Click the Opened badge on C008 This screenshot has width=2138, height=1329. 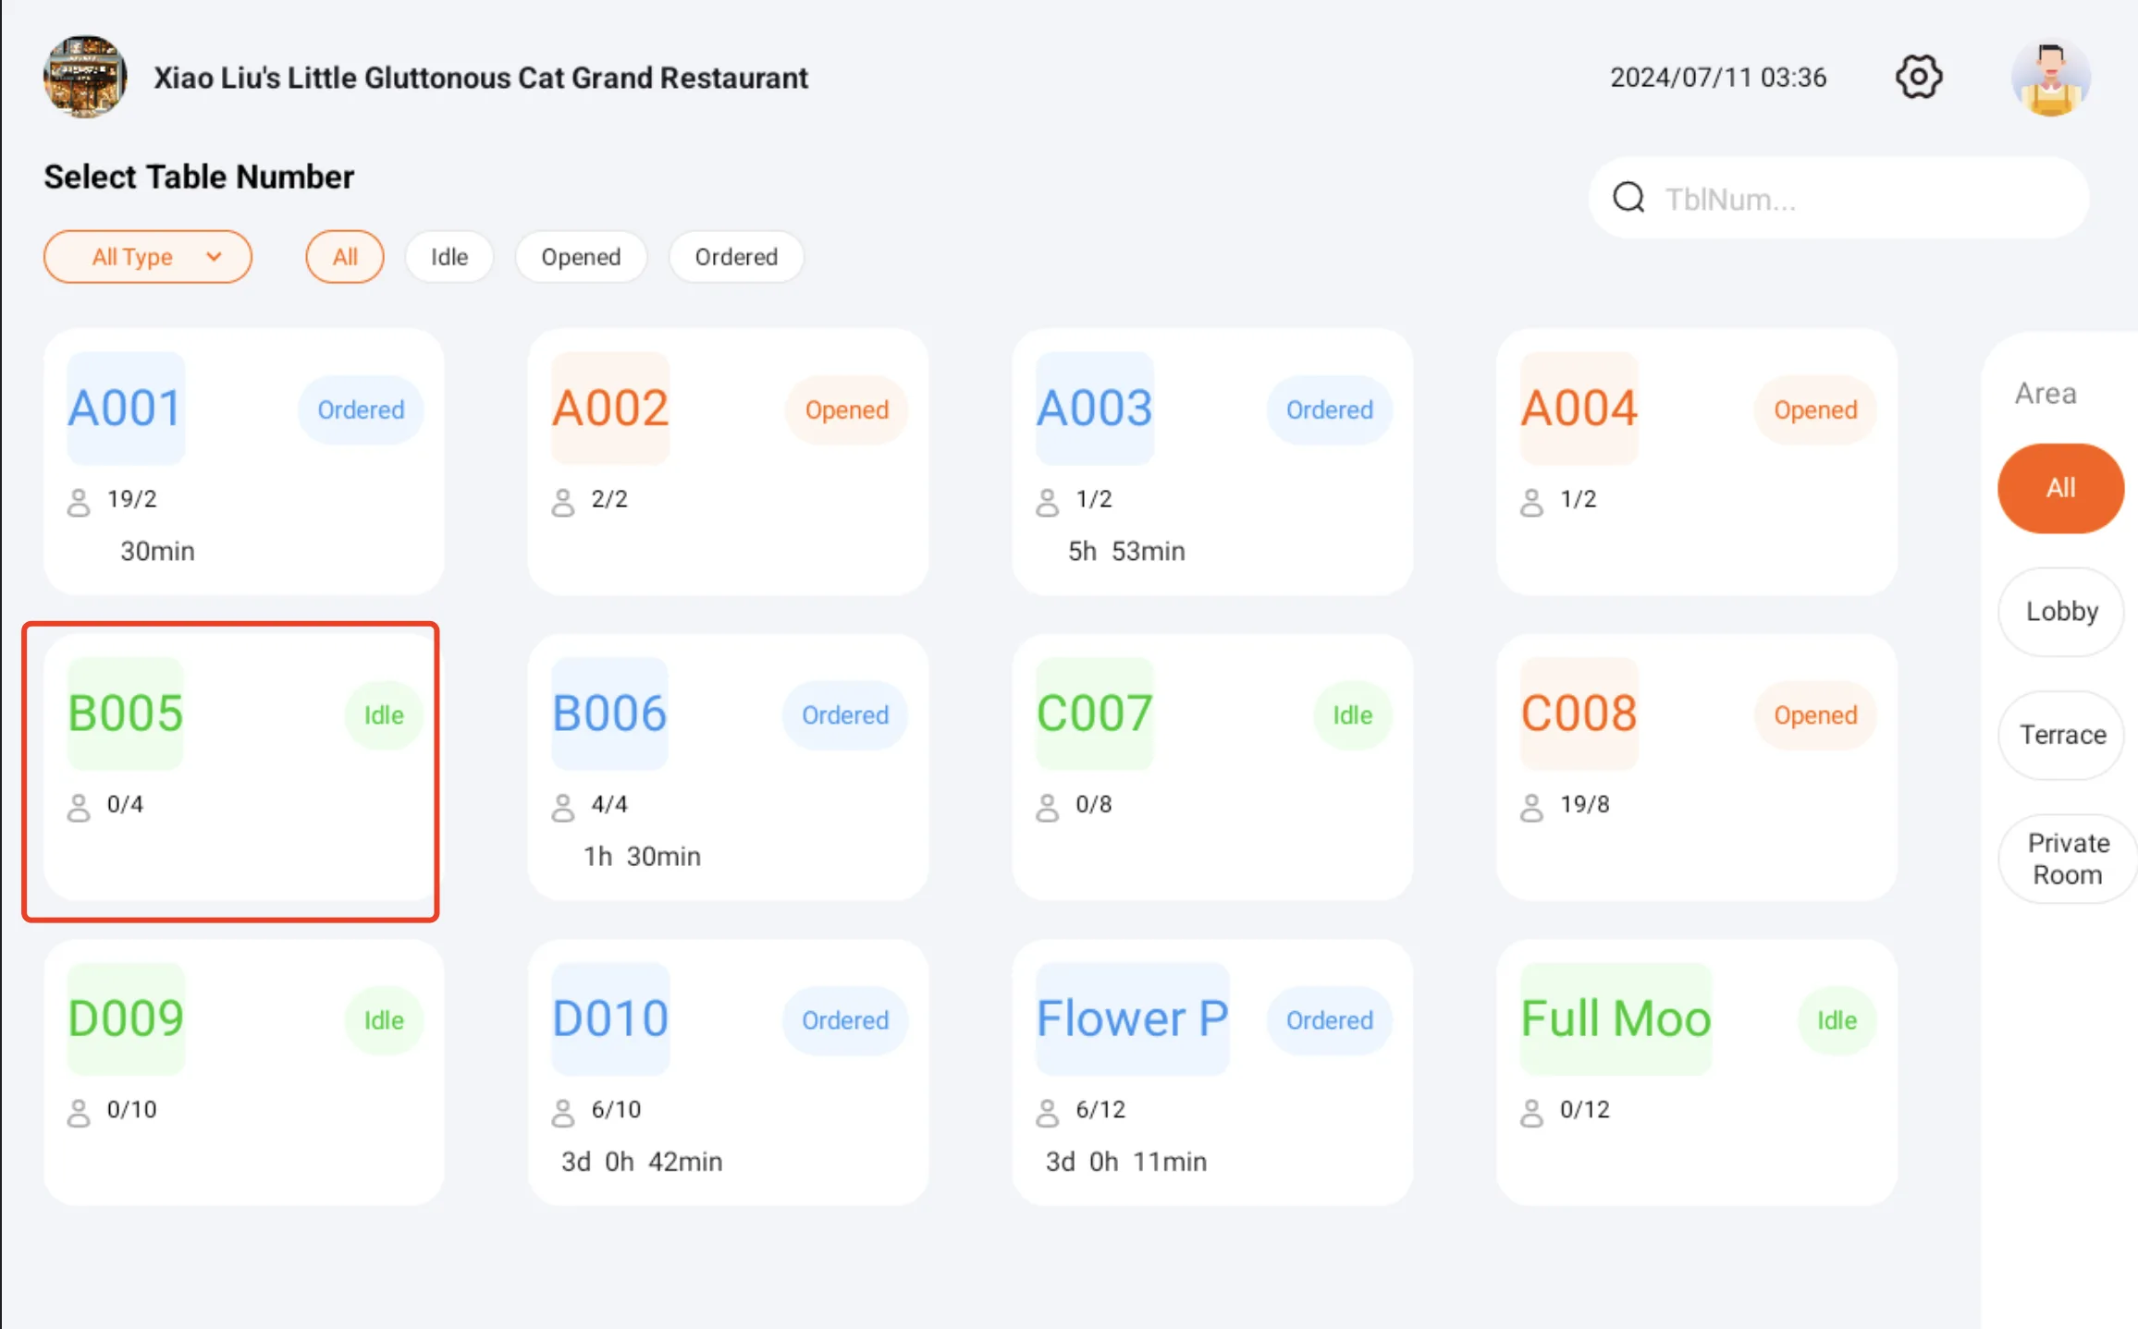click(x=1815, y=714)
